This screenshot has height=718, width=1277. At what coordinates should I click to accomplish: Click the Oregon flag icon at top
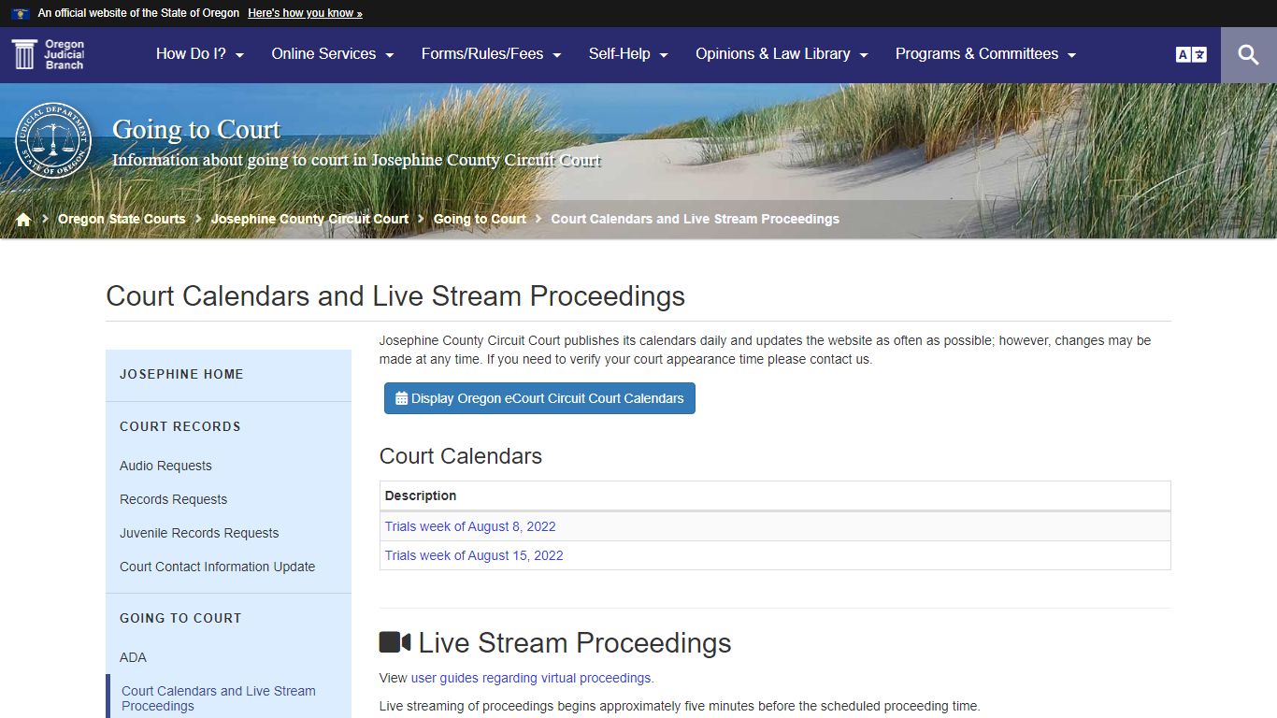click(21, 13)
